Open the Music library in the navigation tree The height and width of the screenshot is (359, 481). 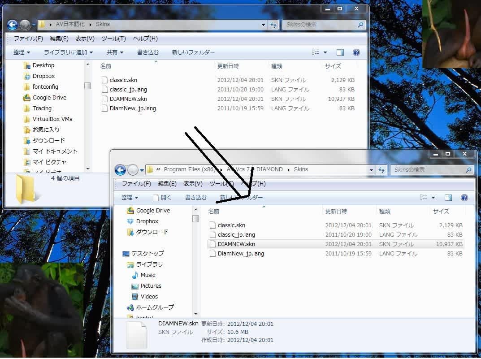(x=147, y=275)
